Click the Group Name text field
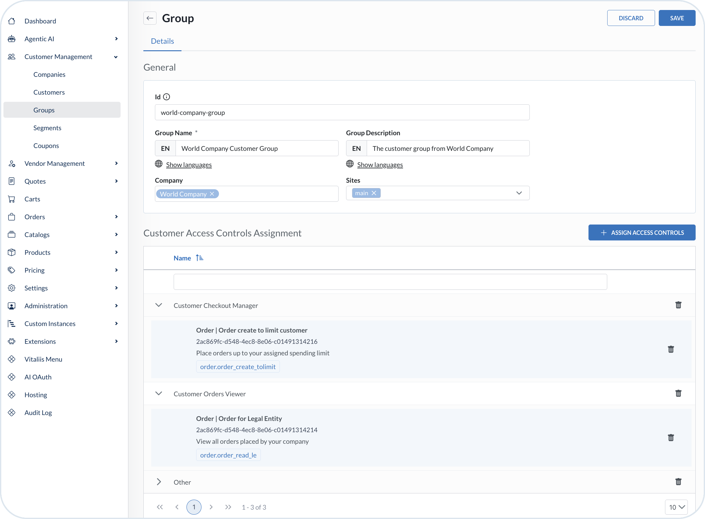Viewport: 705px width, 519px height. pos(257,148)
